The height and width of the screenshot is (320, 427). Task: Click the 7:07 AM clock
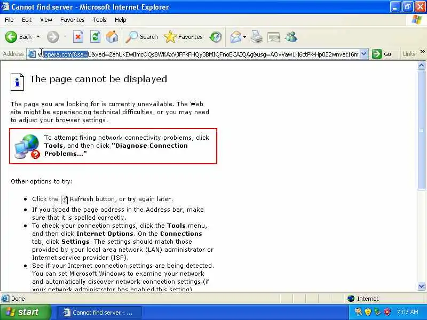407,312
